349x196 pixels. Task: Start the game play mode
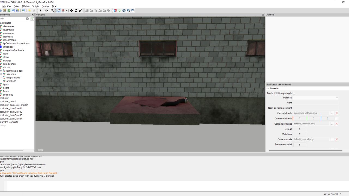(x=40, y=10)
